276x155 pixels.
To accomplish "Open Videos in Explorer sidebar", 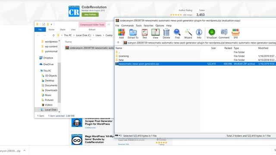I will (47, 105).
